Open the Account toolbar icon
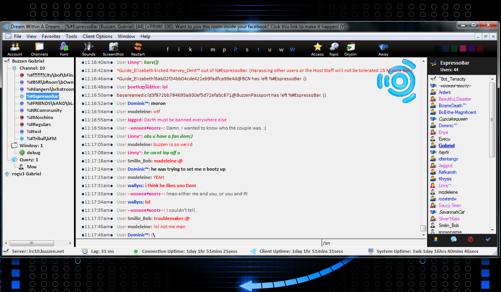The height and width of the screenshot is (292, 501). tap(15, 49)
